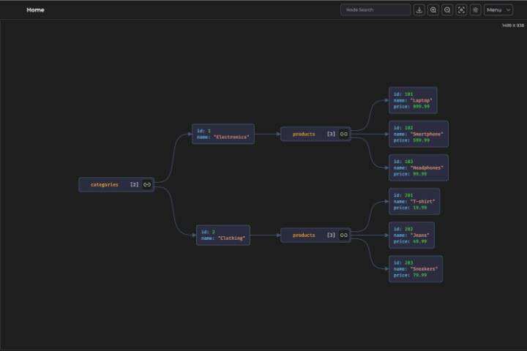Click the download/export icon in toolbar

(419, 10)
